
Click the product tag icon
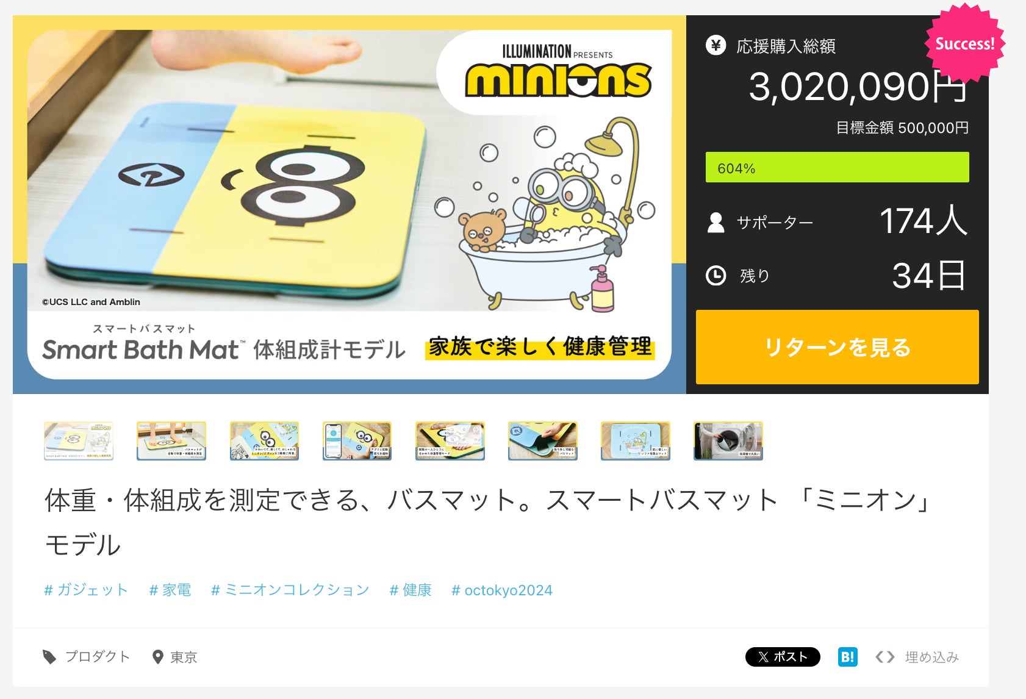click(x=49, y=657)
